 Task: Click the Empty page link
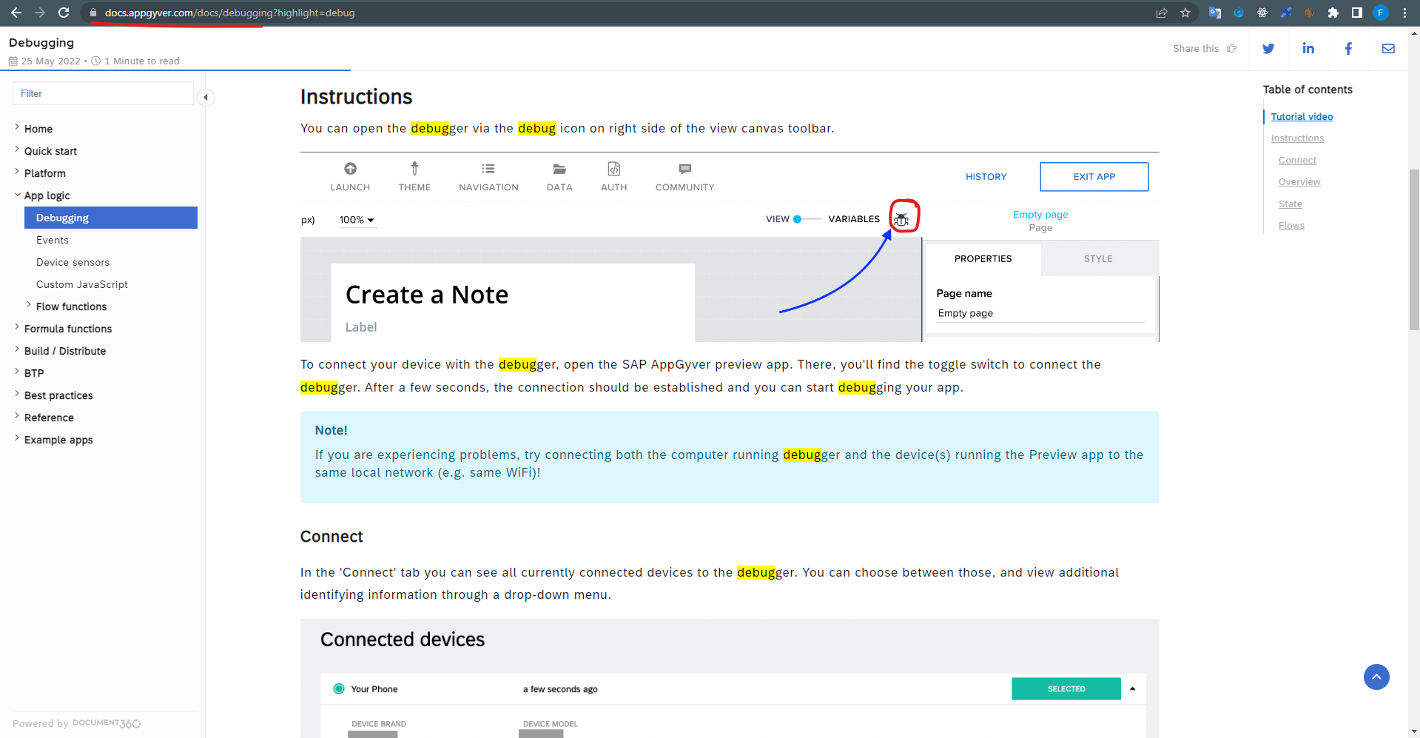coord(1040,214)
